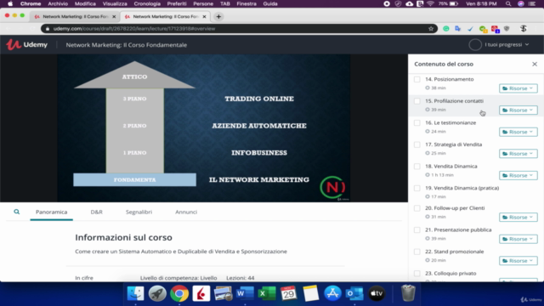Open the Segnalibri tab
This screenshot has width=544, height=306.
pyautogui.click(x=139, y=212)
